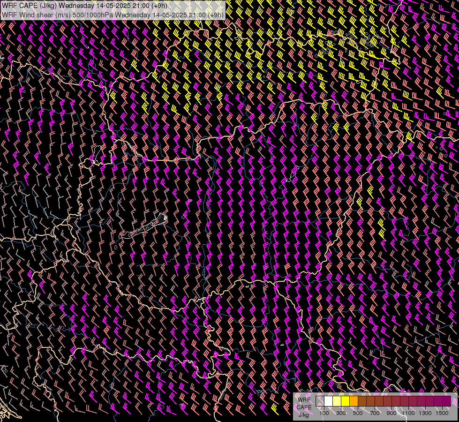Screen dimensions: 459x422
Task: Select the rightmost purple CAPE legend swatch
Action: 447,401
